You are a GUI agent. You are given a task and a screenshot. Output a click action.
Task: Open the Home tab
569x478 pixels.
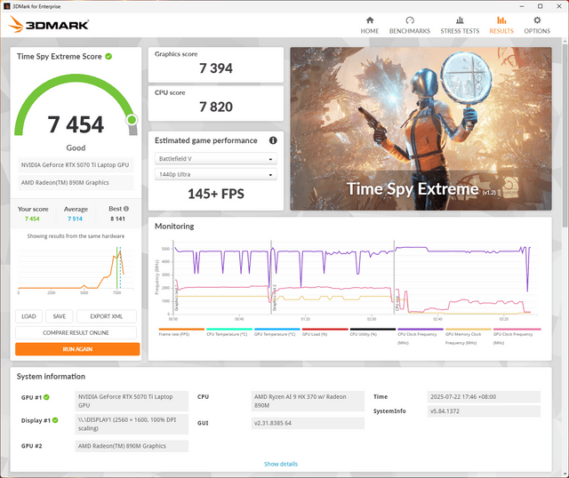pyautogui.click(x=370, y=26)
